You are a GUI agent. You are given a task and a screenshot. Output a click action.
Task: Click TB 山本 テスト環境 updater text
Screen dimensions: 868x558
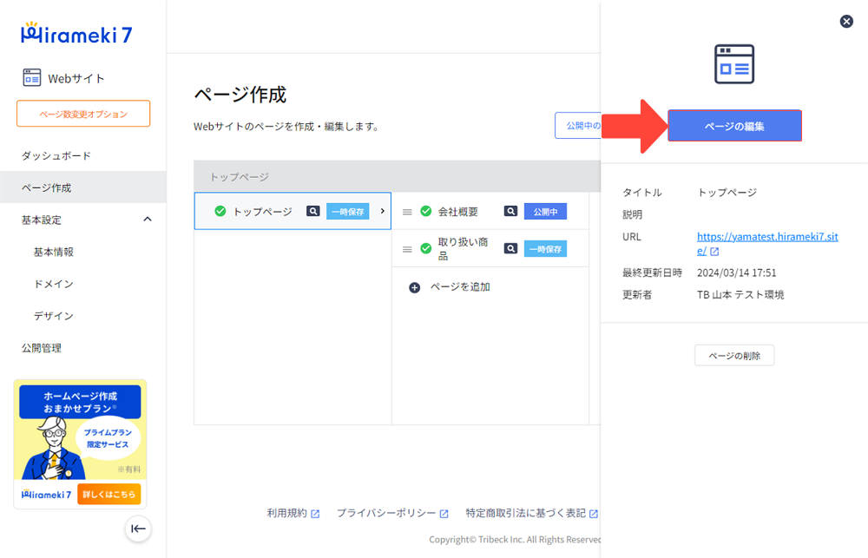(740, 294)
